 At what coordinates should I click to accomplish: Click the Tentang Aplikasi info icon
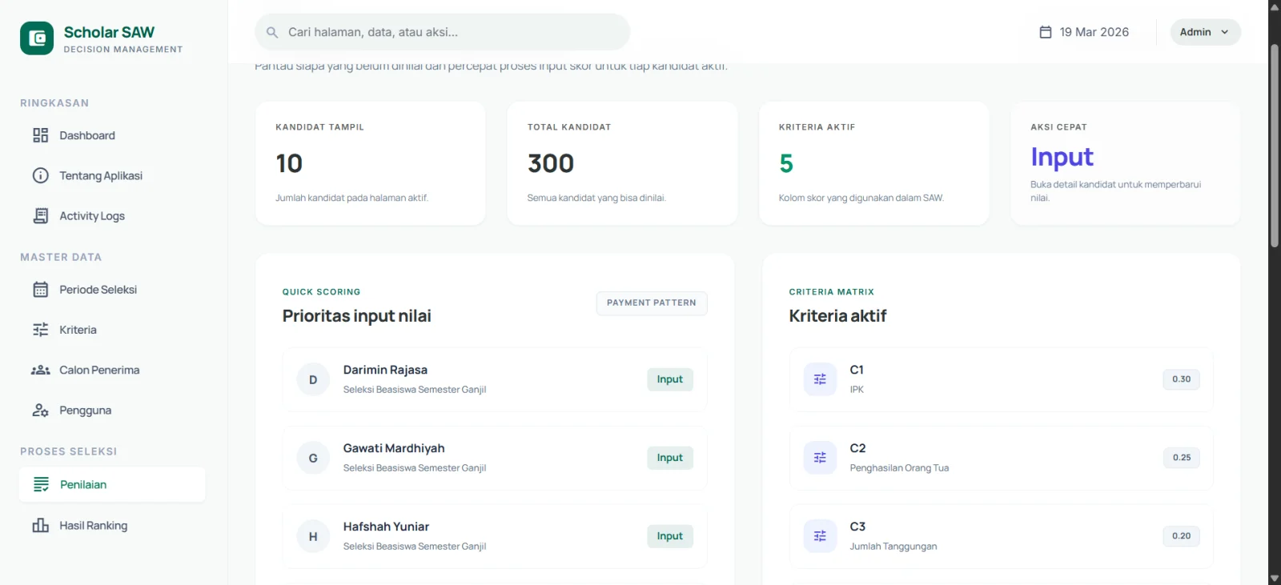click(40, 175)
